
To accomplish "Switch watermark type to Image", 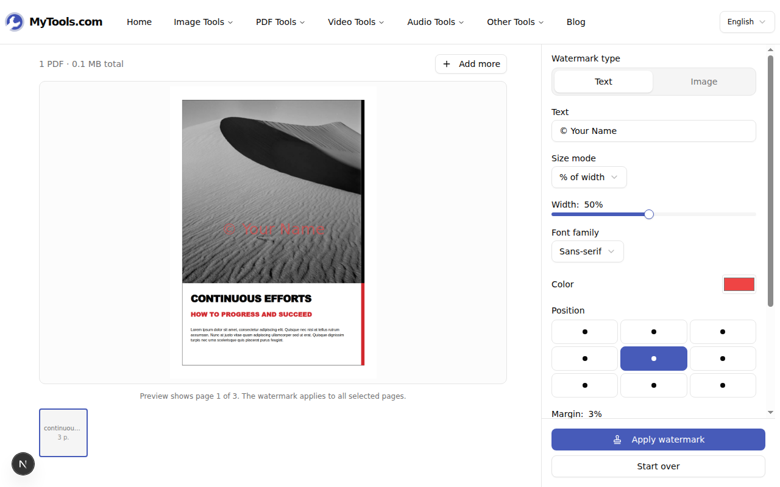I will click(x=703, y=82).
